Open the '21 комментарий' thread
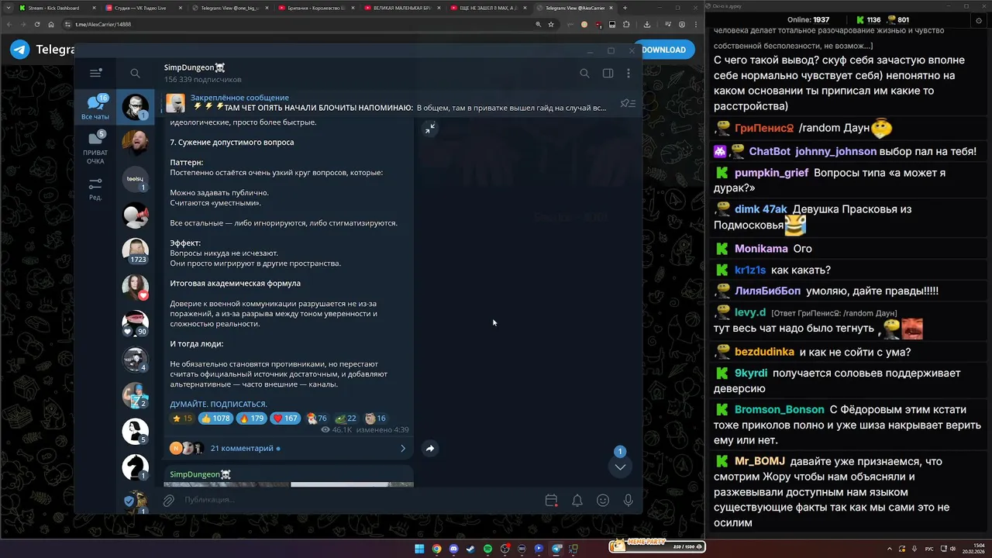Viewport: 992px width, 558px height. 242,448
